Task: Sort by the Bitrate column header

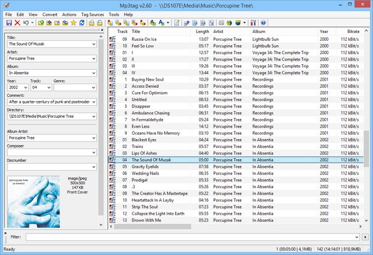Action: coord(350,31)
